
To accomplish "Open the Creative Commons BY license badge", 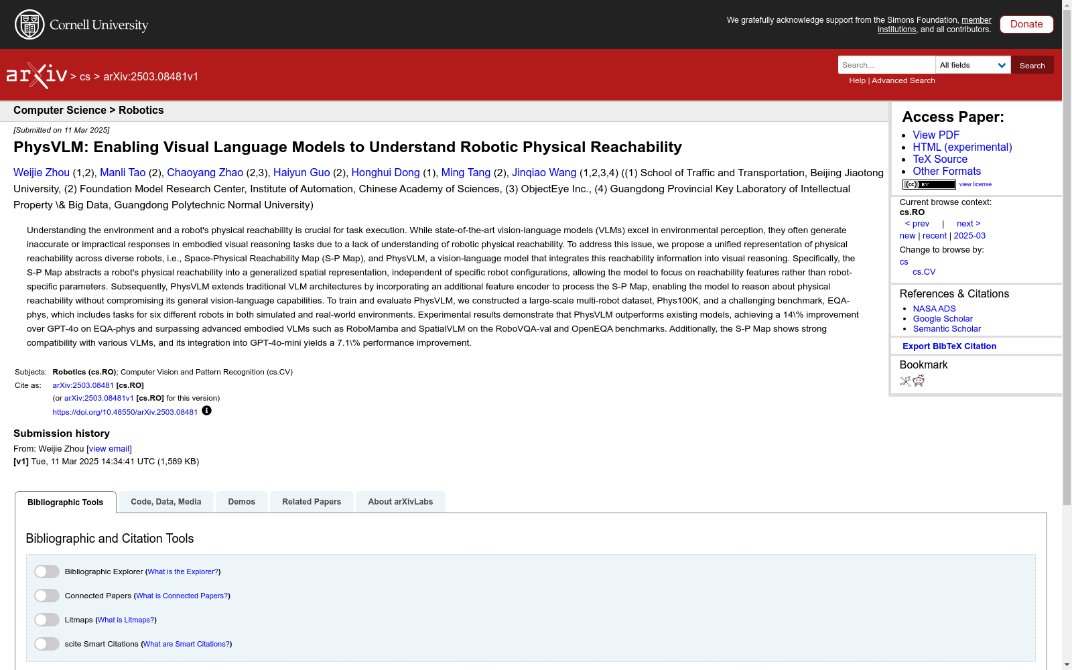I will pos(929,184).
